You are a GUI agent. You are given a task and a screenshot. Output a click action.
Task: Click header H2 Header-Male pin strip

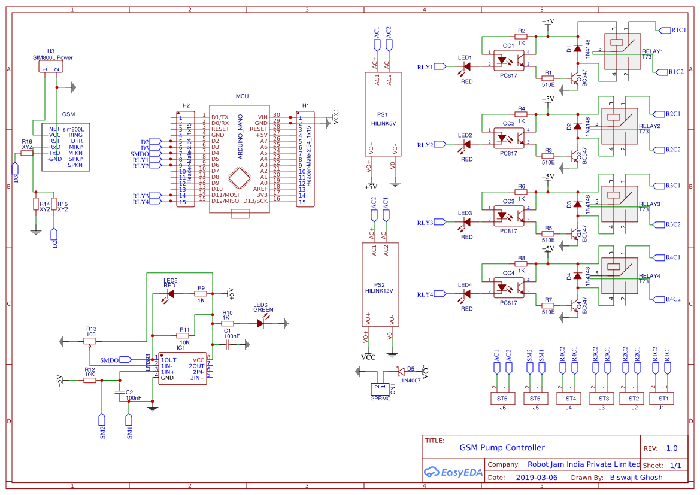(187, 159)
